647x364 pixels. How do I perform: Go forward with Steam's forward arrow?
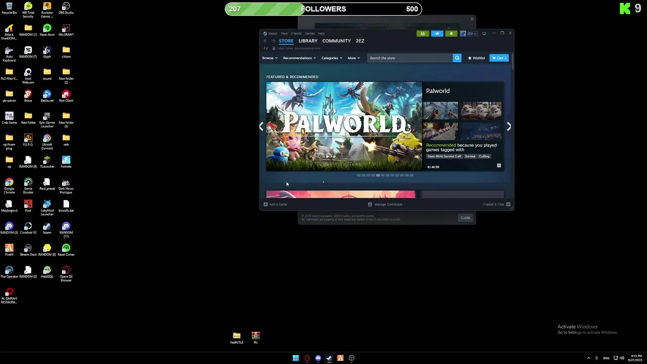point(273,41)
